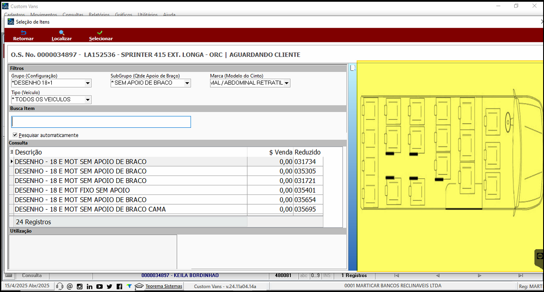
Task: Click the 1 Registros status text
Action: point(354,275)
